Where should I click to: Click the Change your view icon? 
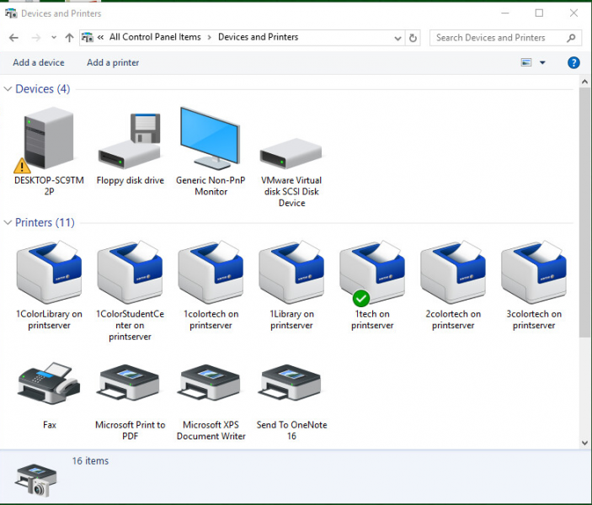tap(526, 62)
